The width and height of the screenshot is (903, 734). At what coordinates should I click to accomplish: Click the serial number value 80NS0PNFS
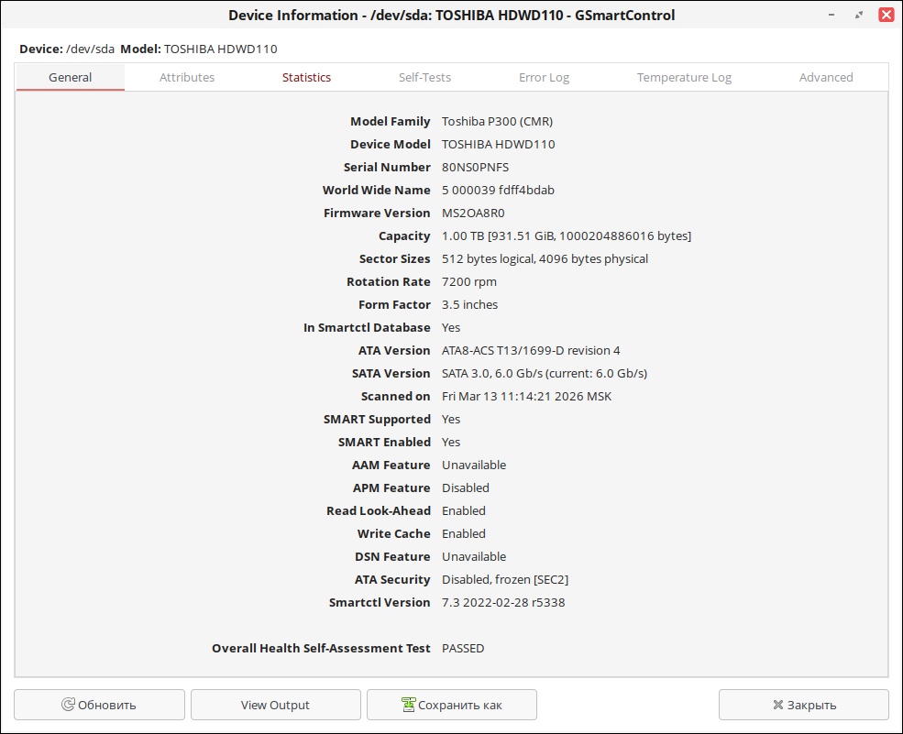point(475,168)
